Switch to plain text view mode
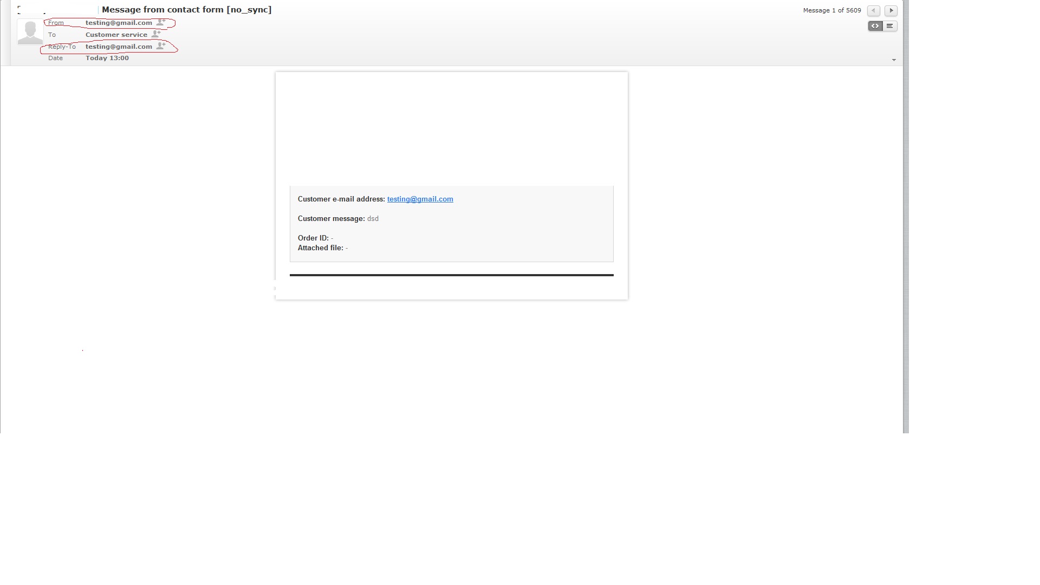Screen dimensions: 1040x585 [890, 26]
